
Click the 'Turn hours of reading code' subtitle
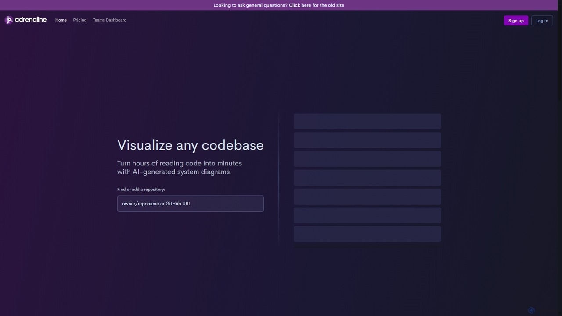(180, 168)
